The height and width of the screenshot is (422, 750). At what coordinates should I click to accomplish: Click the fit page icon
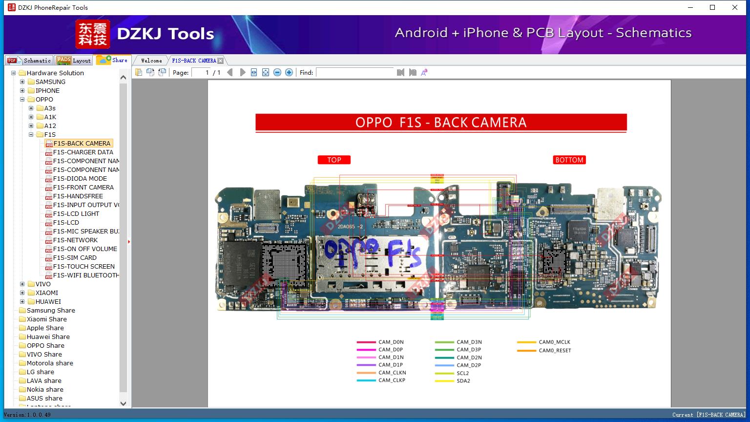tap(266, 72)
